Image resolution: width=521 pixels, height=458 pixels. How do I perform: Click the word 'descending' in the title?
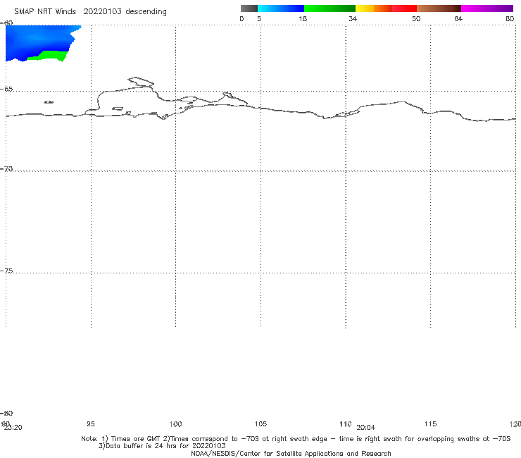(146, 12)
